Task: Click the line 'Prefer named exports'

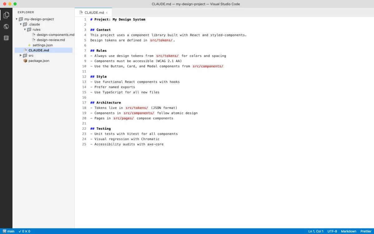Action: tap(113, 87)
